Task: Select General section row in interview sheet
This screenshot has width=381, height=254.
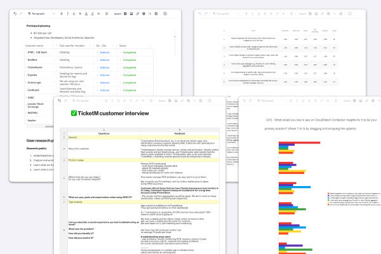Action: (x=140, y=137)
